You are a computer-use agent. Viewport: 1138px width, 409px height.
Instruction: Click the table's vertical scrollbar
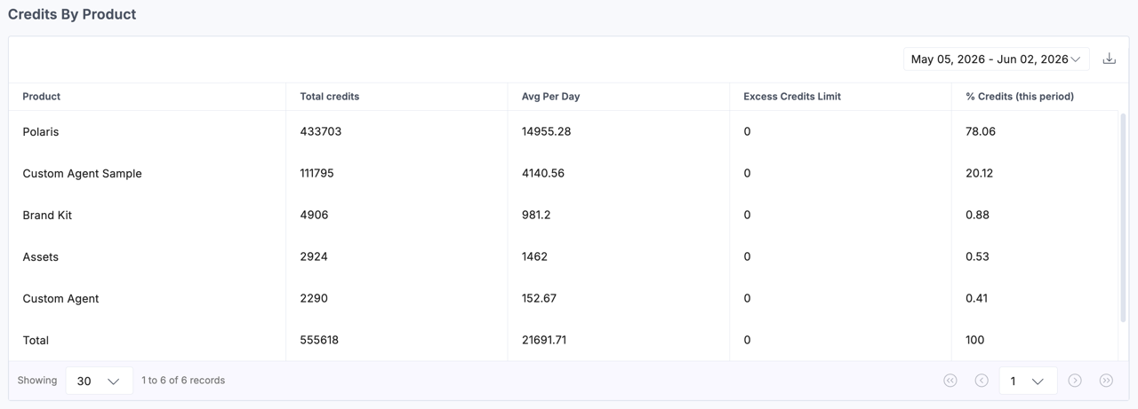1122,217
